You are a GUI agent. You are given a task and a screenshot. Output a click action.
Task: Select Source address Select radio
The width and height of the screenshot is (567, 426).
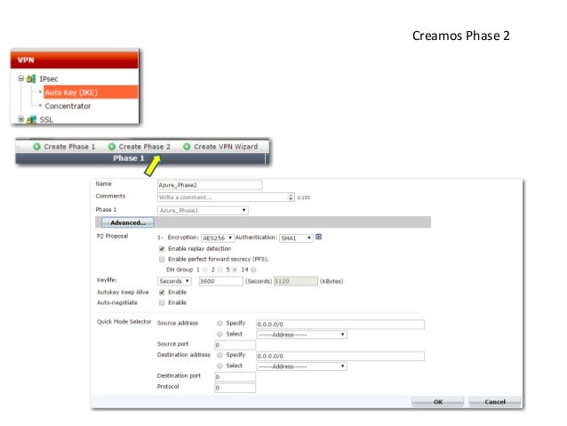pyautogui.click(x=220, y=334)
